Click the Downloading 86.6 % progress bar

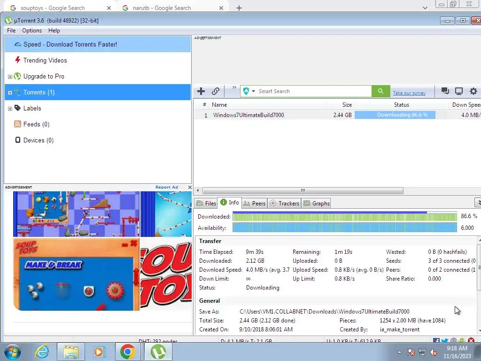click(395, 115)
